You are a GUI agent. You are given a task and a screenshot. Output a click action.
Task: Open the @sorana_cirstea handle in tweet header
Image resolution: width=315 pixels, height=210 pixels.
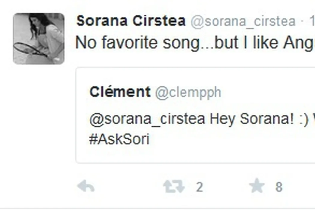tap(243, 21)
